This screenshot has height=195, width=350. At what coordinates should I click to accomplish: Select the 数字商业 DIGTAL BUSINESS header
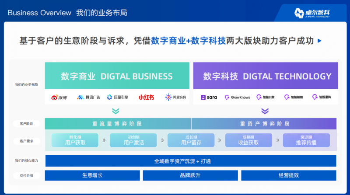pos(117,76)
